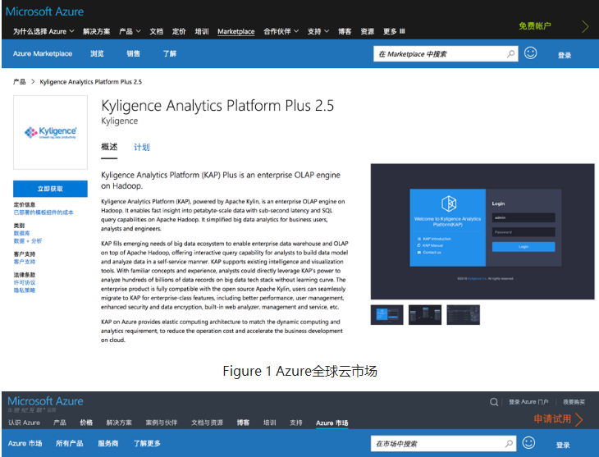Screen dimensions: 599x457
Task: Open the blue 客户支持 link
Action: coord(25,262)
